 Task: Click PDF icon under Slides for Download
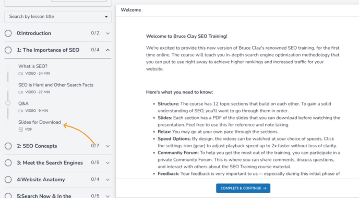tap(20, 130)
